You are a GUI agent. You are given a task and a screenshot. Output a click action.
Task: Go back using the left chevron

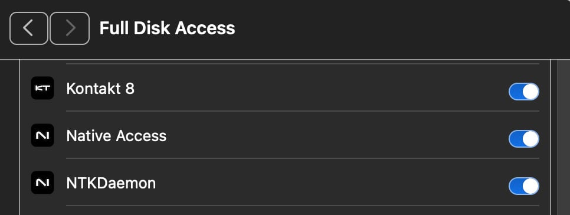click(x=29, y=28)
